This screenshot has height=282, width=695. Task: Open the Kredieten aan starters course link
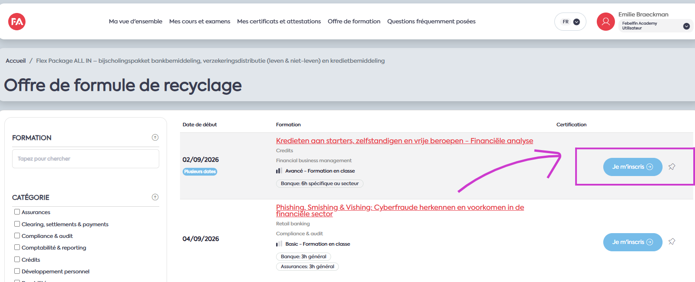coord(405,141)
